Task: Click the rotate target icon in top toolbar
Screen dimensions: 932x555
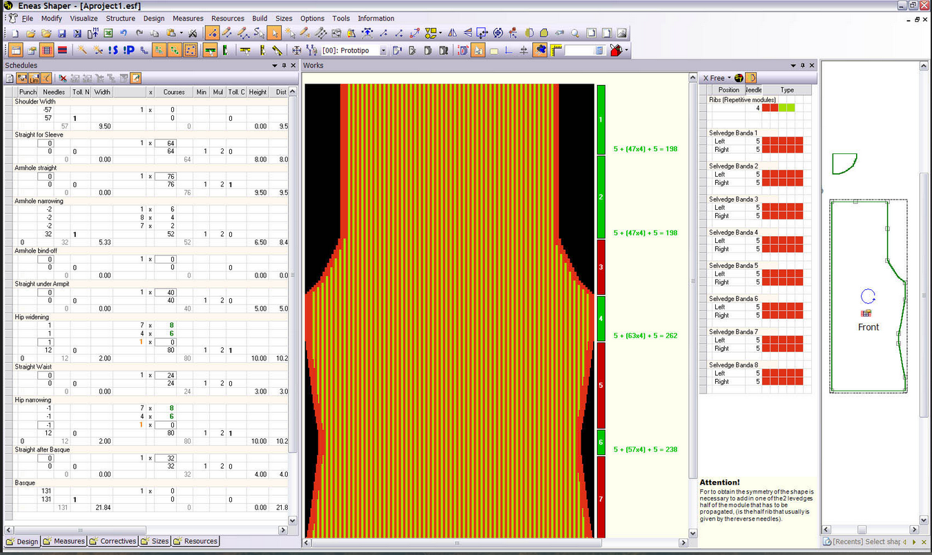Action: tap(498, 33)
